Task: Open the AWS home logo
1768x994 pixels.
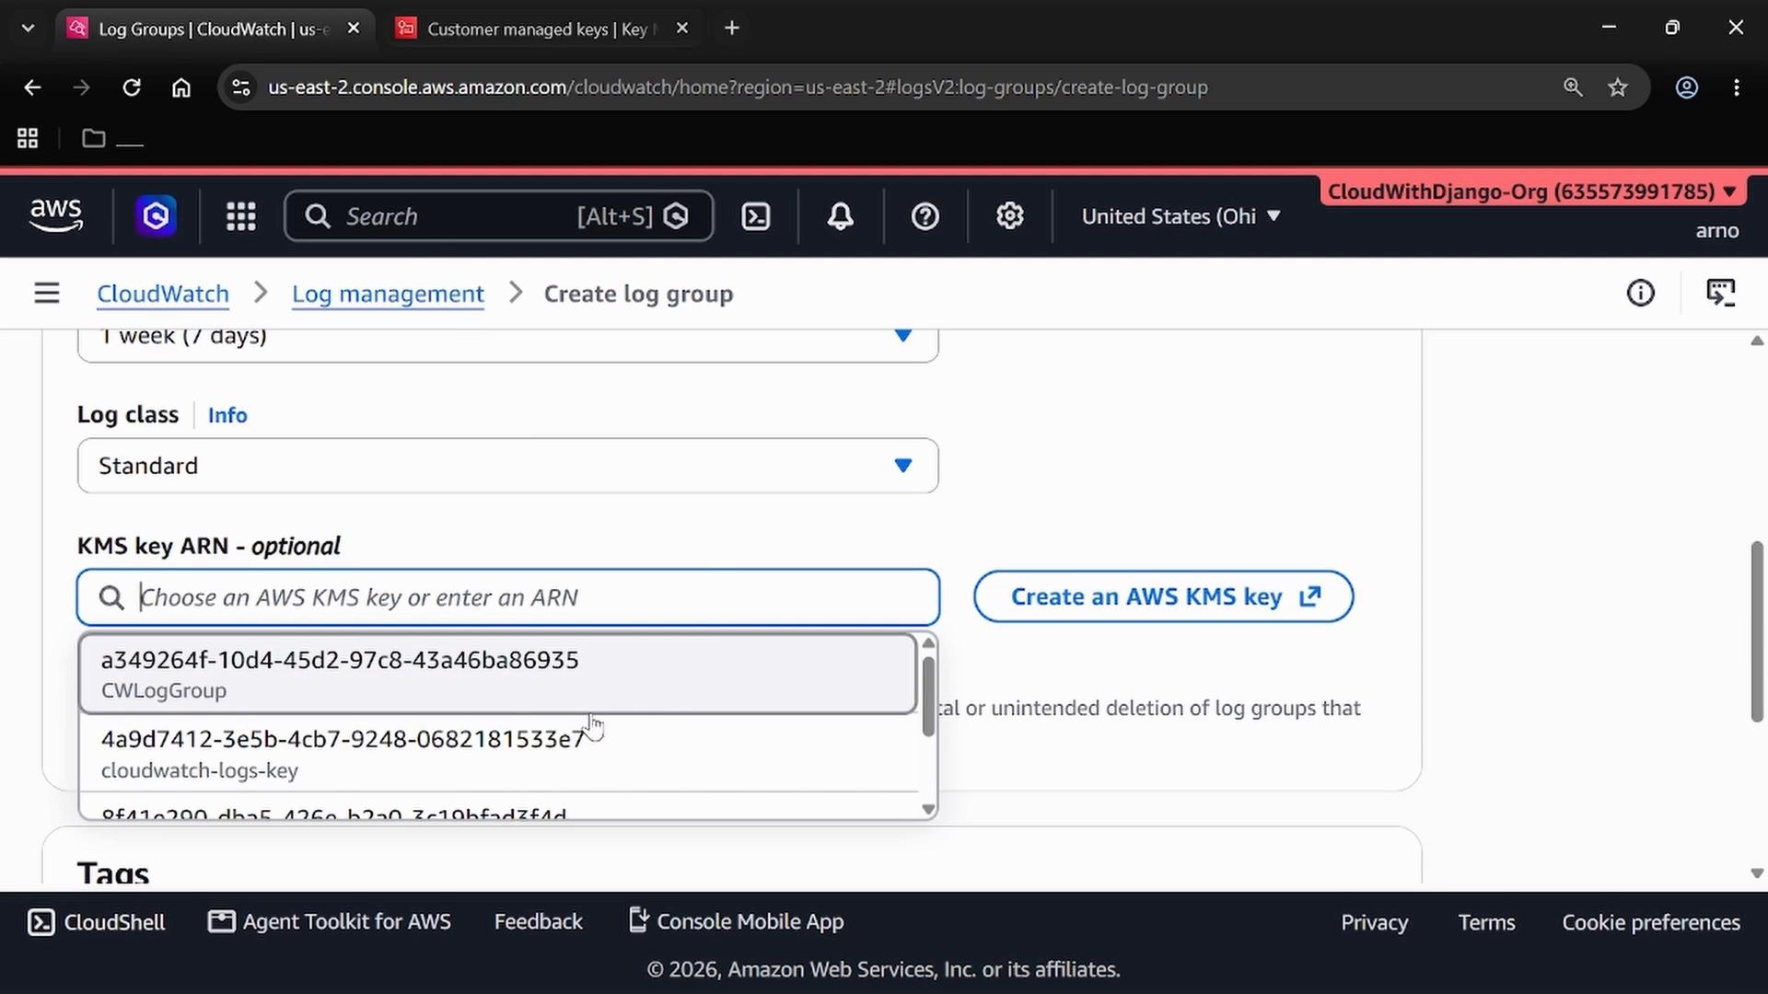Action: 56,216
